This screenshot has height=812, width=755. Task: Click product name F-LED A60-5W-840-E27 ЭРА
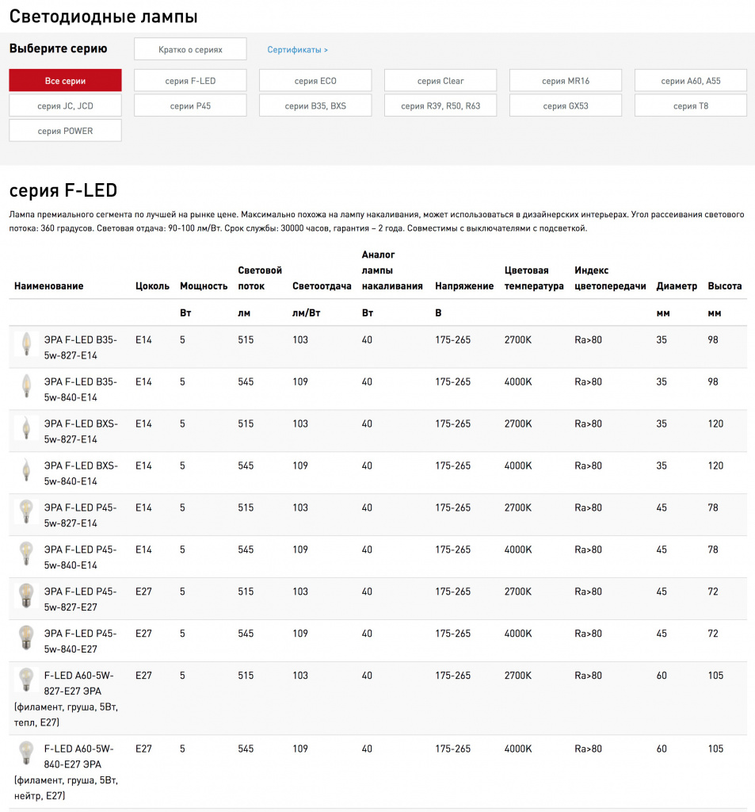click(x=67, y=772)
